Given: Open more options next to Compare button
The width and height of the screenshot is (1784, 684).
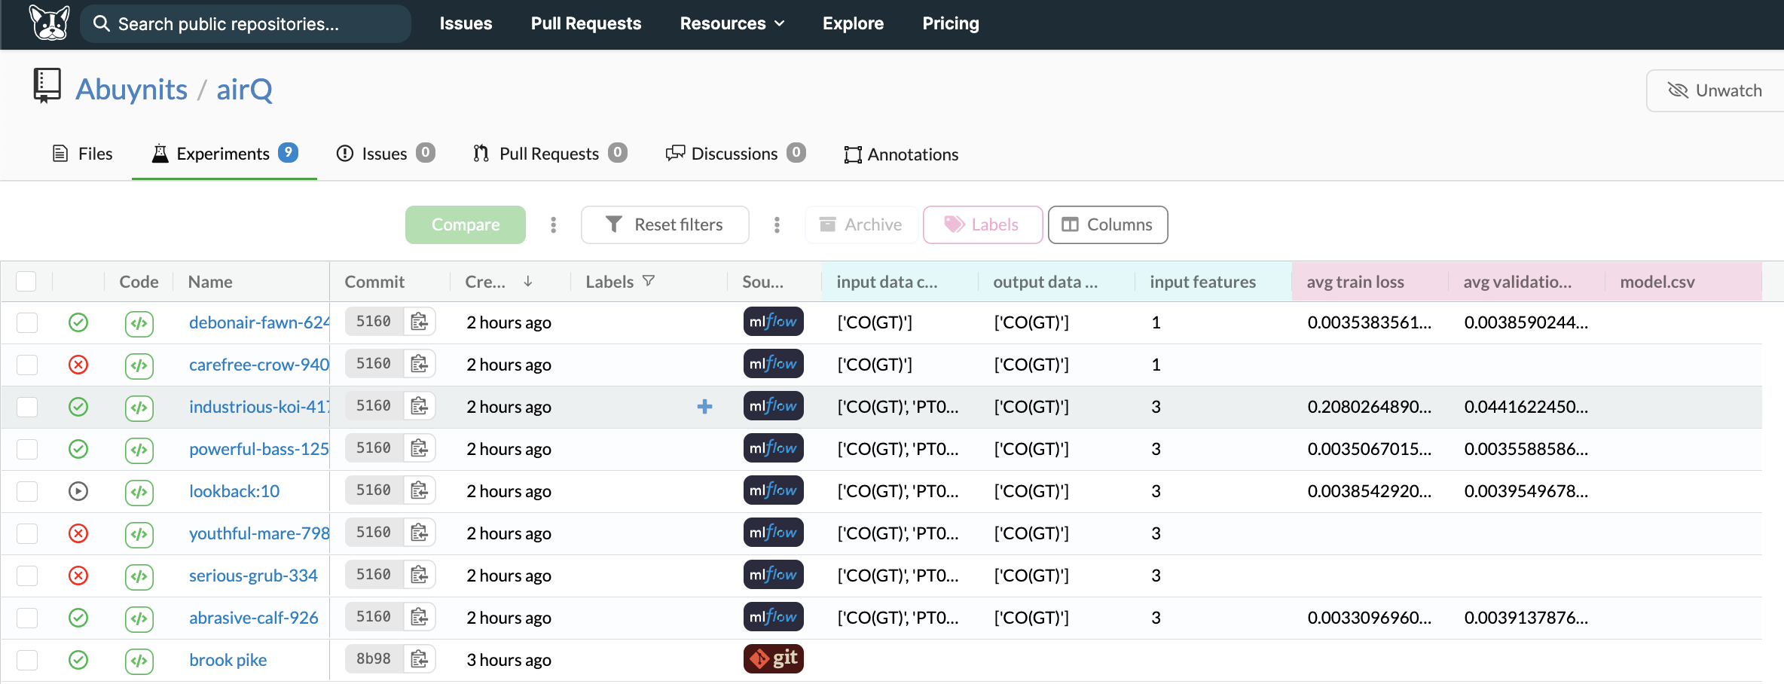Looking at the screenshot, I should [x=553, y=224].
